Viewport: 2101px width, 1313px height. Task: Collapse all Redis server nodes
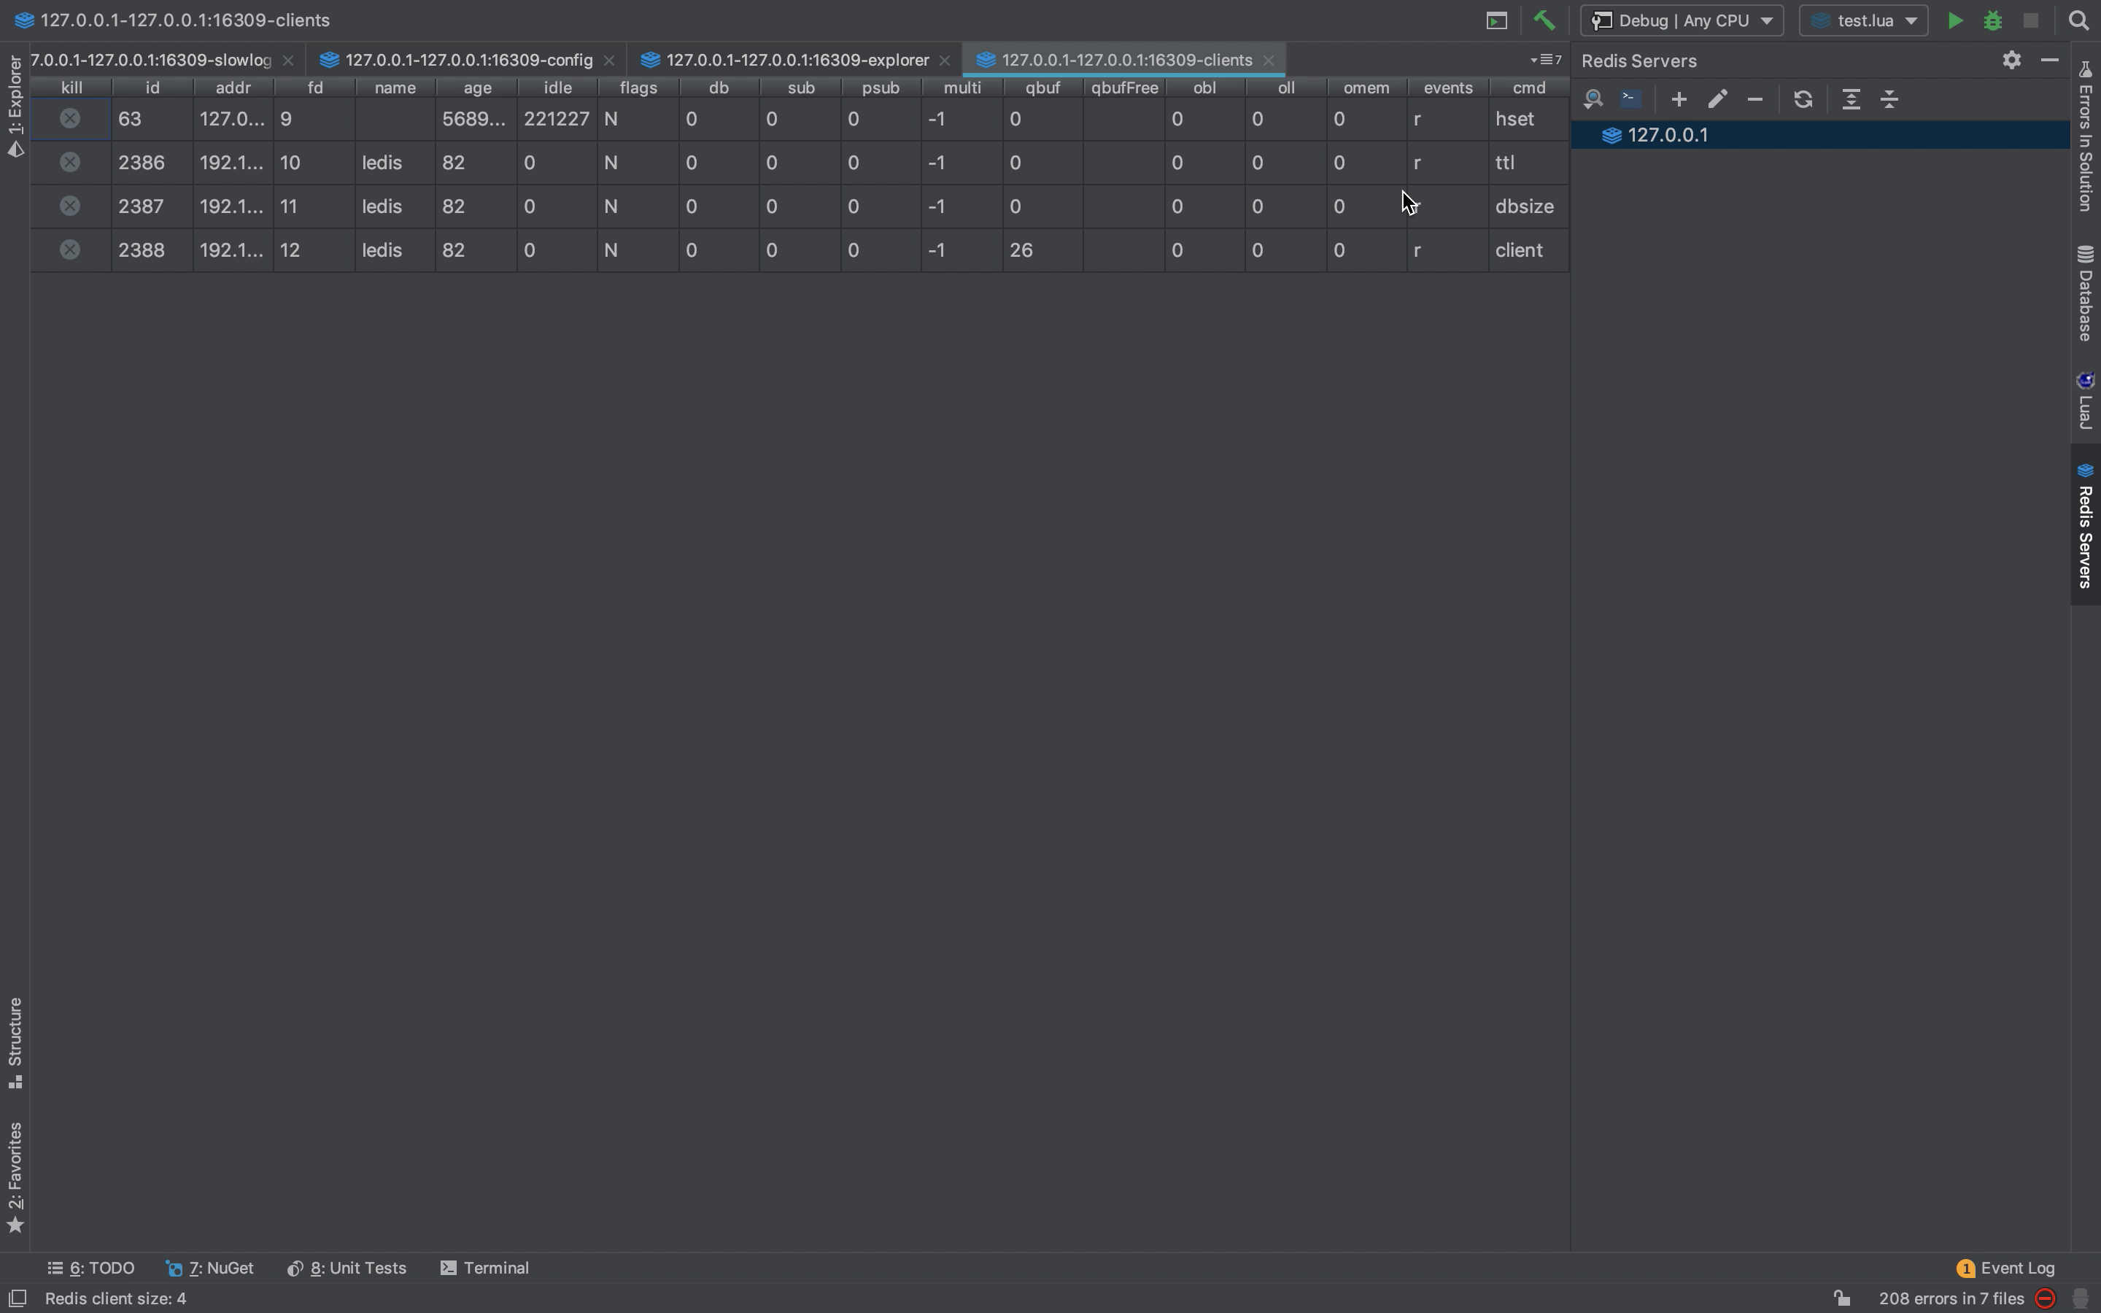click(x=1889, y=99)
